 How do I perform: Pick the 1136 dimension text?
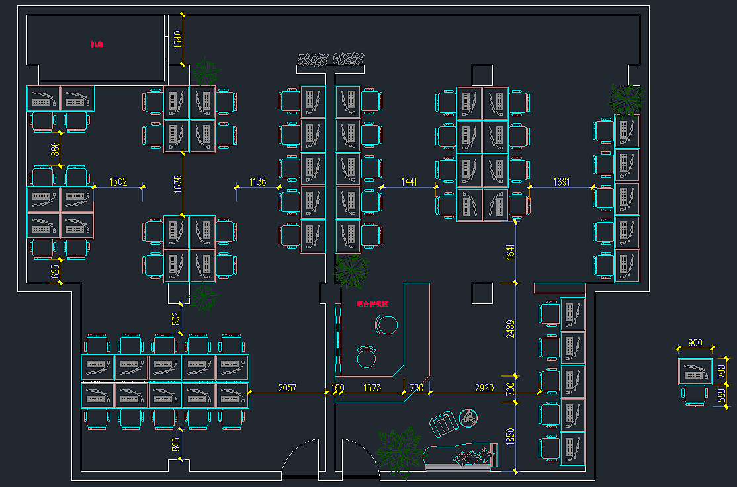pos(257,182)
